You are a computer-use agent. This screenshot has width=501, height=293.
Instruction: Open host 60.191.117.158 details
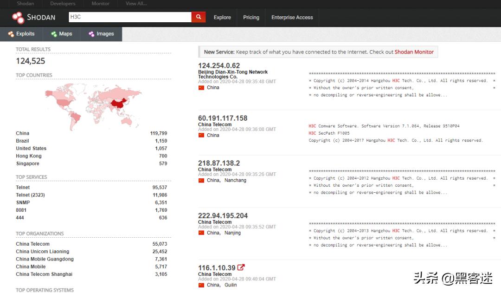pyautogui.click(x=223, y=118)
